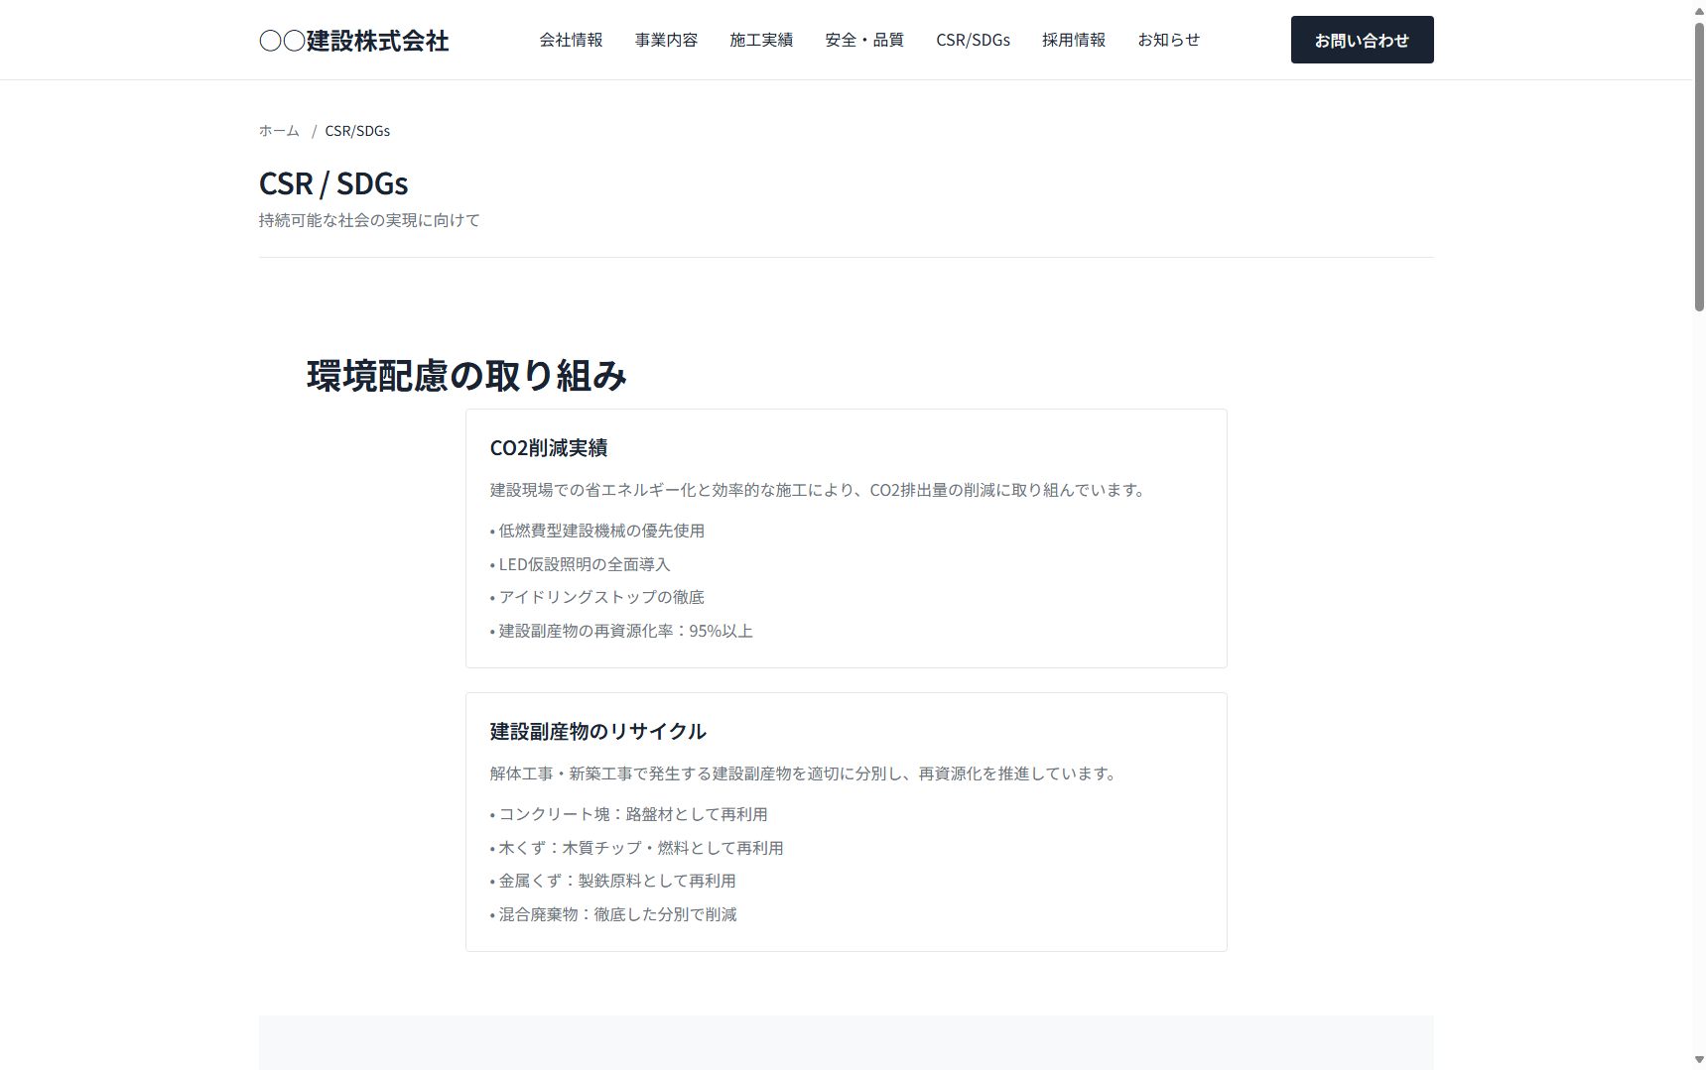Navigate to the 施工実績 page
Viewport: 1706px width, 1070px height.
[x=761, y=41]
